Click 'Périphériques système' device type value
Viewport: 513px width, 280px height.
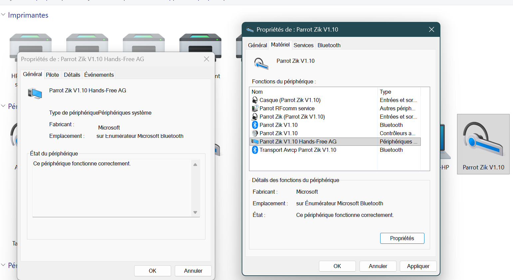click(125, 113)
